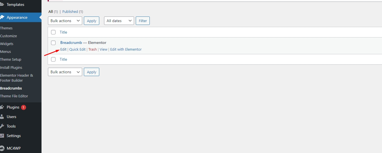Open the bottom Bulk actions dropdown

(65, 72)
